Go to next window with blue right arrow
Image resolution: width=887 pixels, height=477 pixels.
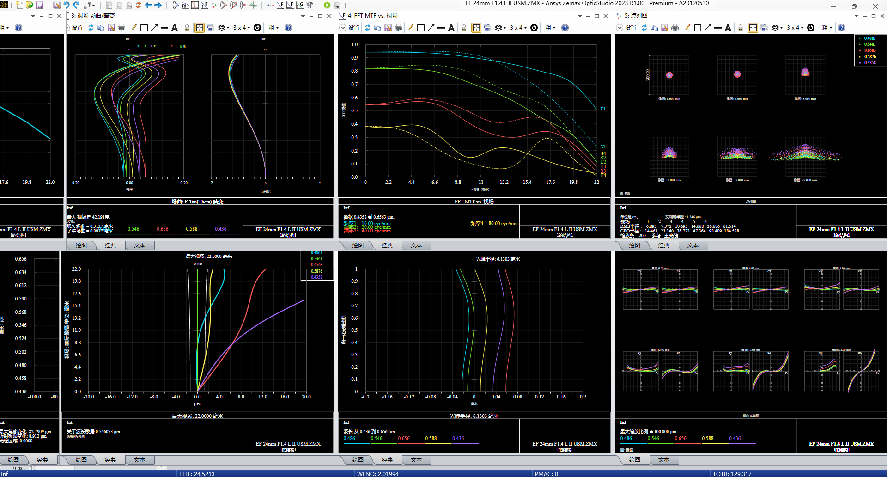(x=158, y=5)
